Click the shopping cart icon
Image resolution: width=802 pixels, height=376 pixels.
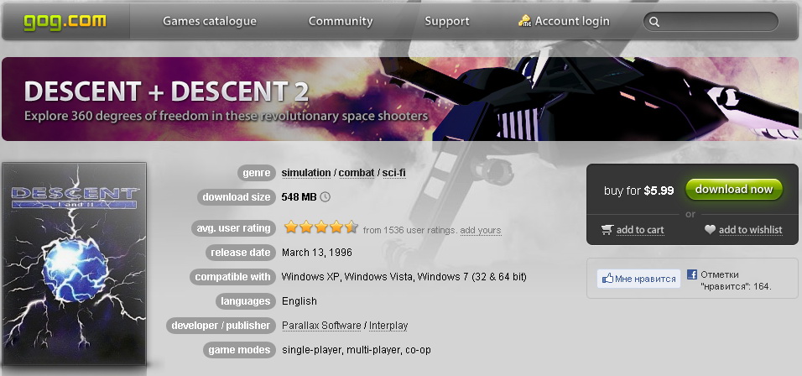coord(607,230)
